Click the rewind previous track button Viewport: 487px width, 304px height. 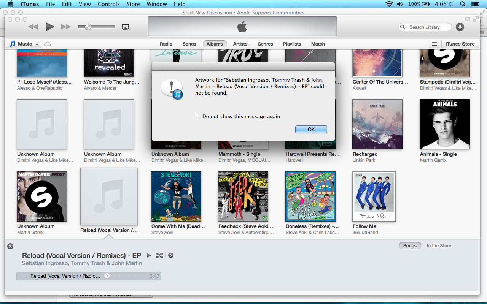[x=33, y=27]
